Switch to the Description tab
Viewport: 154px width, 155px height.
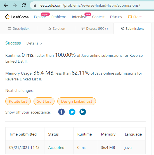[x=19, y=29]
